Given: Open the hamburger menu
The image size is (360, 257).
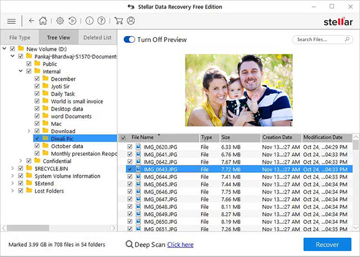Looking at the screenshot, I should [11, 21].
